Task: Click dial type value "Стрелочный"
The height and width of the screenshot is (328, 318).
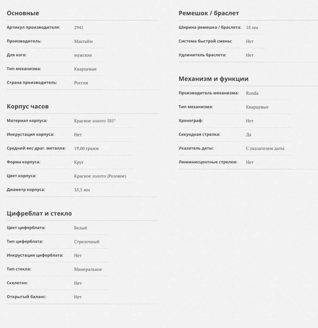Action: coord(87,242)
